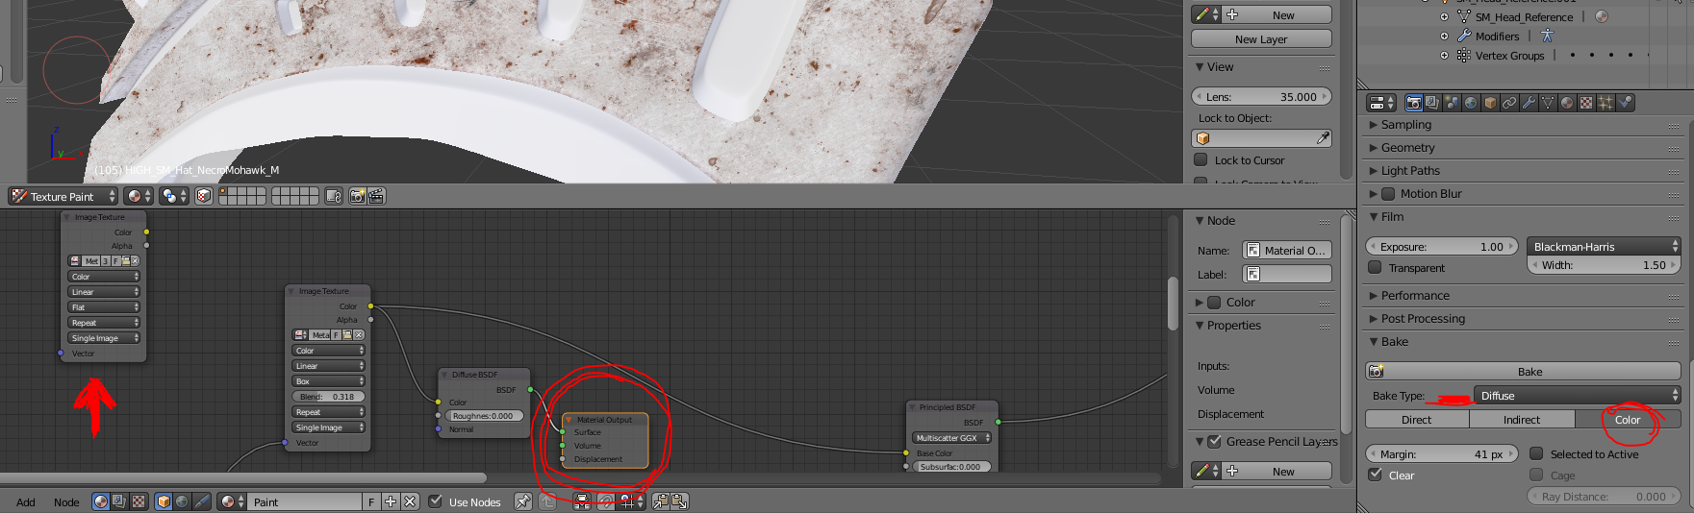Open Texture properties tab with checker icon
The height and width of the screenshot is (513, 1694).
(x=1586, y=103)
